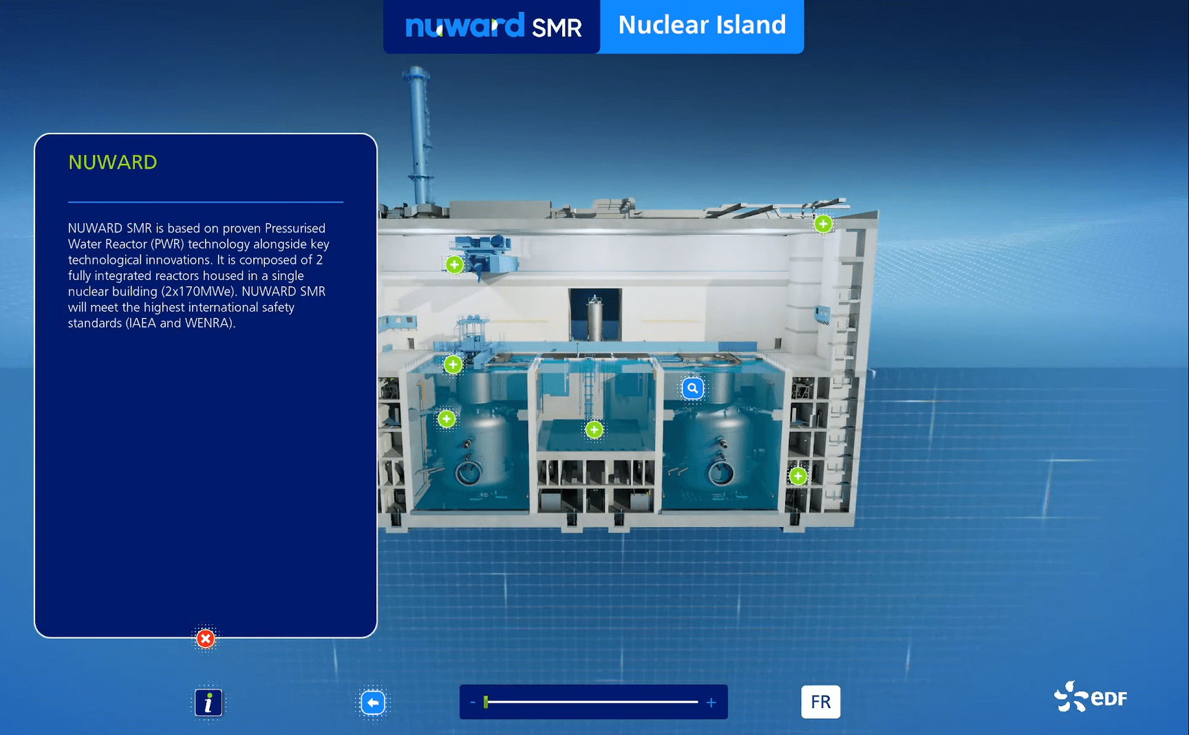Click the NUWARD SMR description paragraph
This screenshot has height=735, width=1189.
tap(198, 275)
